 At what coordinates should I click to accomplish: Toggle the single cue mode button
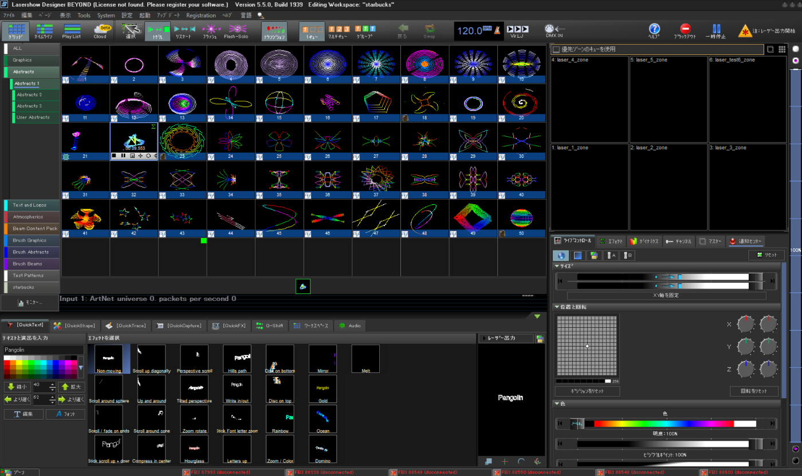tap(313, 31)
